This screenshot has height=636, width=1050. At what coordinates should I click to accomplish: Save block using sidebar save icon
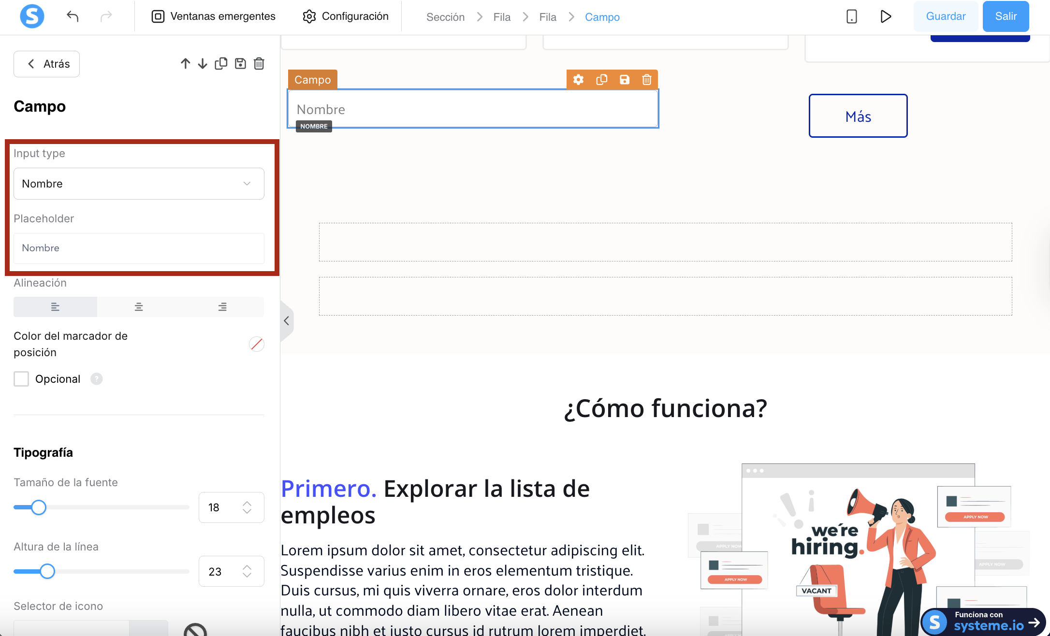tap(240, 64)
